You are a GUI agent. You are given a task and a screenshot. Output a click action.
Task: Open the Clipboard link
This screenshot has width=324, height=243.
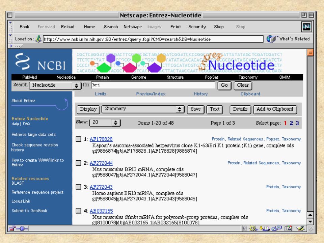click(250, 94)
